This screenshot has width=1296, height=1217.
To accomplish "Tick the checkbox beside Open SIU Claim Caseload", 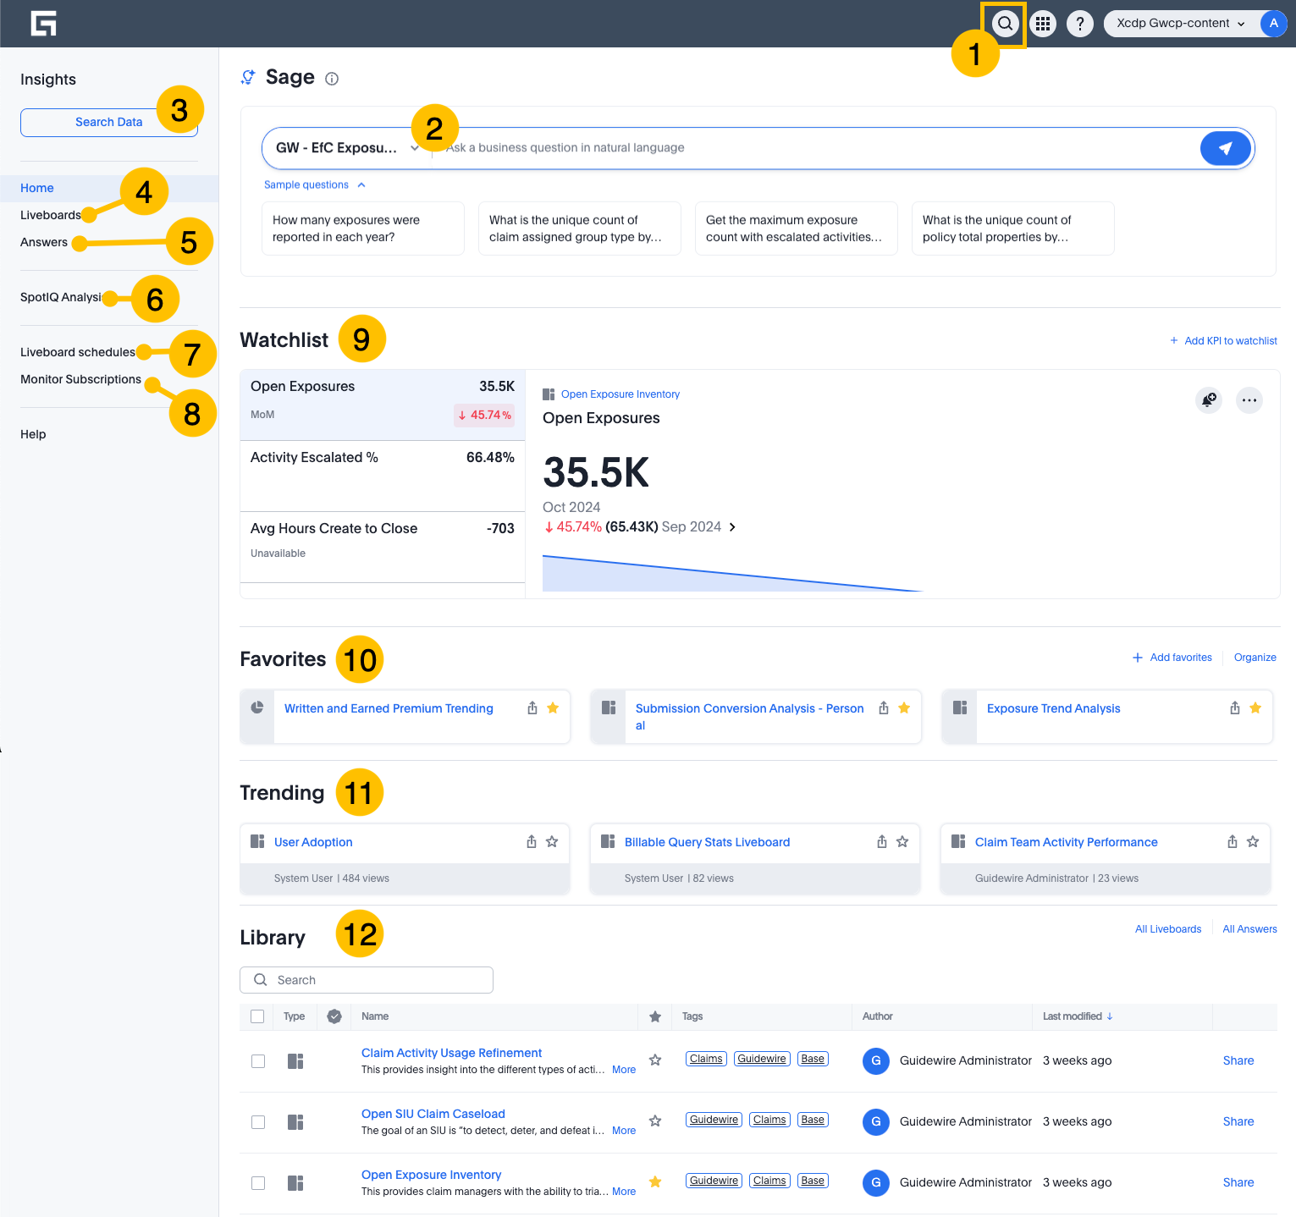I will (x=257, y=1121).
